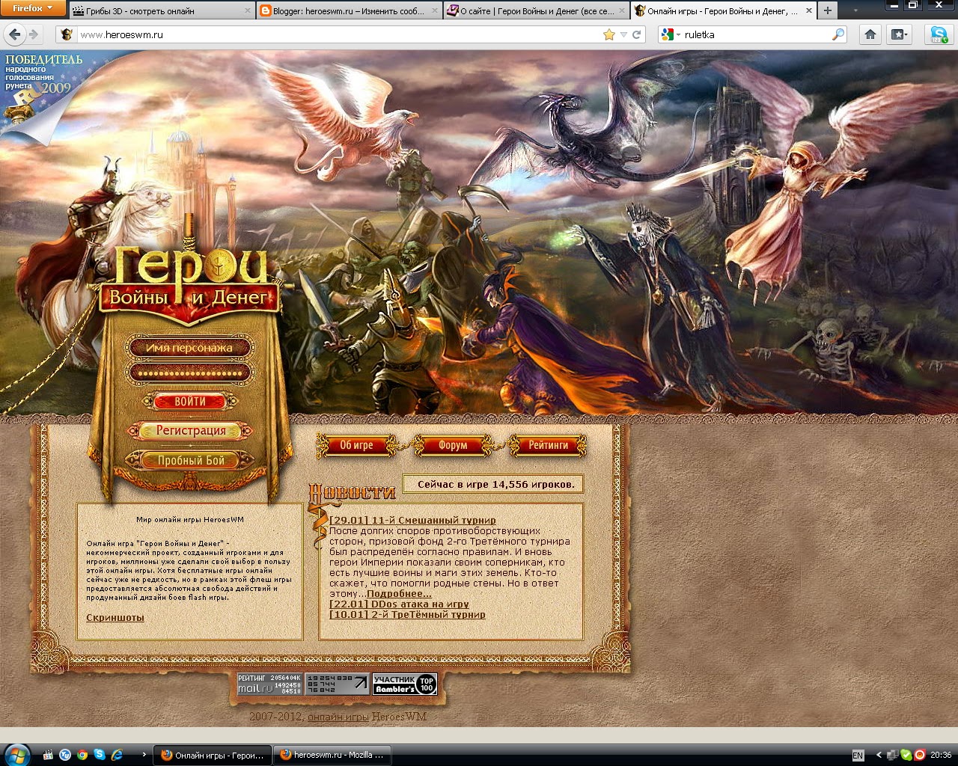This screenshot has height=766, width=958.
Task: Click the taskbar clock showing 20:36
Action: (x=941, y=755)
